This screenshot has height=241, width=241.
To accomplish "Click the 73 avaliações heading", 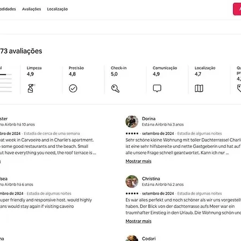I will tap(21, 51).
